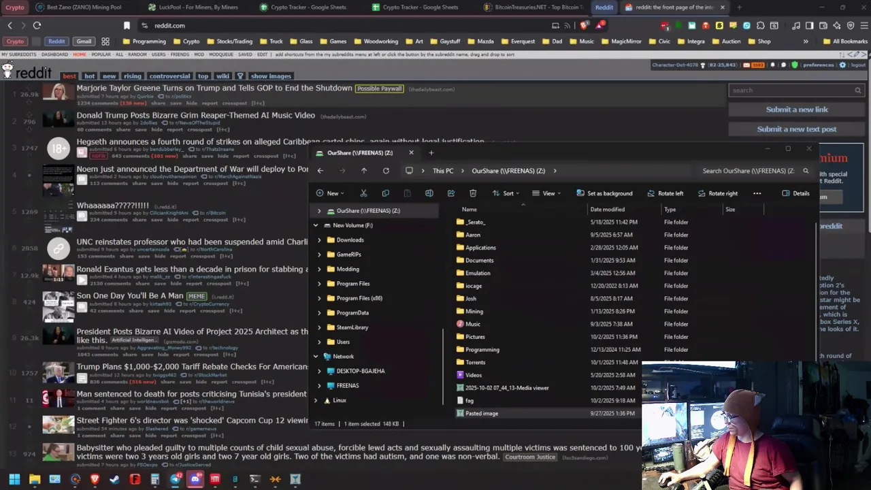Viewport: 871px width, 490px height.
Task: Switch to reddit hot tab
Action: click(89, 76)
